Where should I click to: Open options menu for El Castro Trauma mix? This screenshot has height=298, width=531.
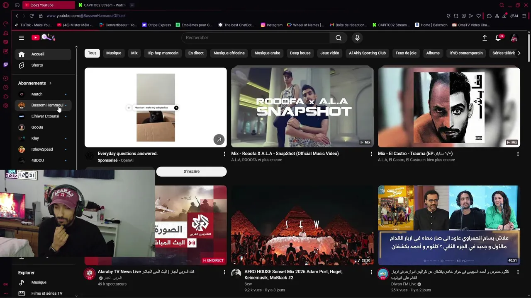click(x=518, y=154)
